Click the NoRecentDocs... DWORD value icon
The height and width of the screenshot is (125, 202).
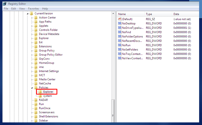(120, 41)
